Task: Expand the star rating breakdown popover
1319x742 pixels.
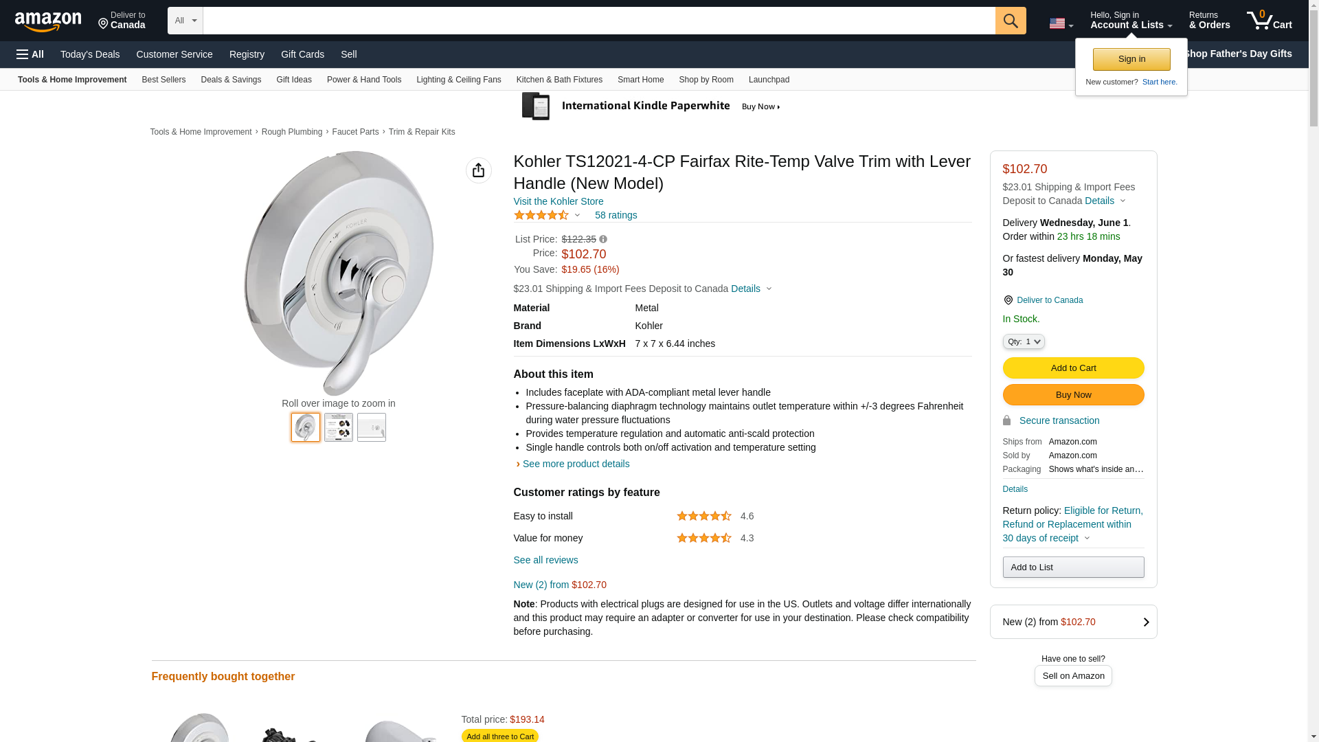Action: click(577, 215)
